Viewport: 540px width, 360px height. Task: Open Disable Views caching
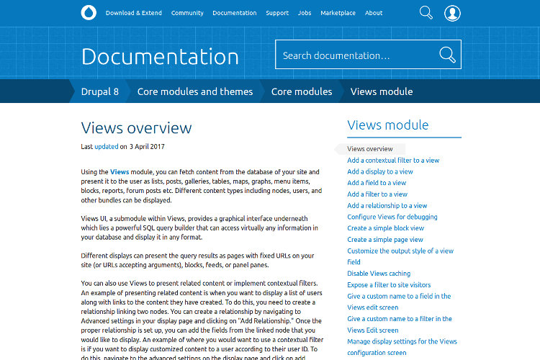tap(379, 274)
